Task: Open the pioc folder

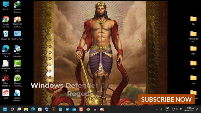Action: point(193,79)
